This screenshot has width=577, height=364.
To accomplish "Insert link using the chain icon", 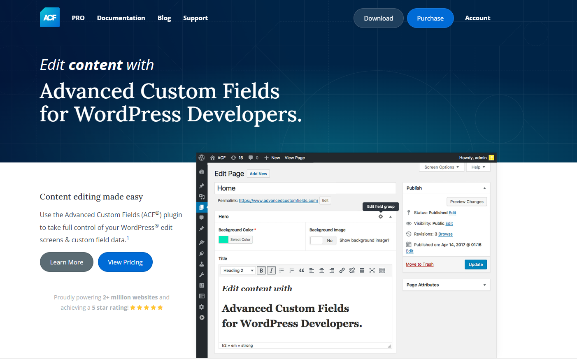I will 342,270.
